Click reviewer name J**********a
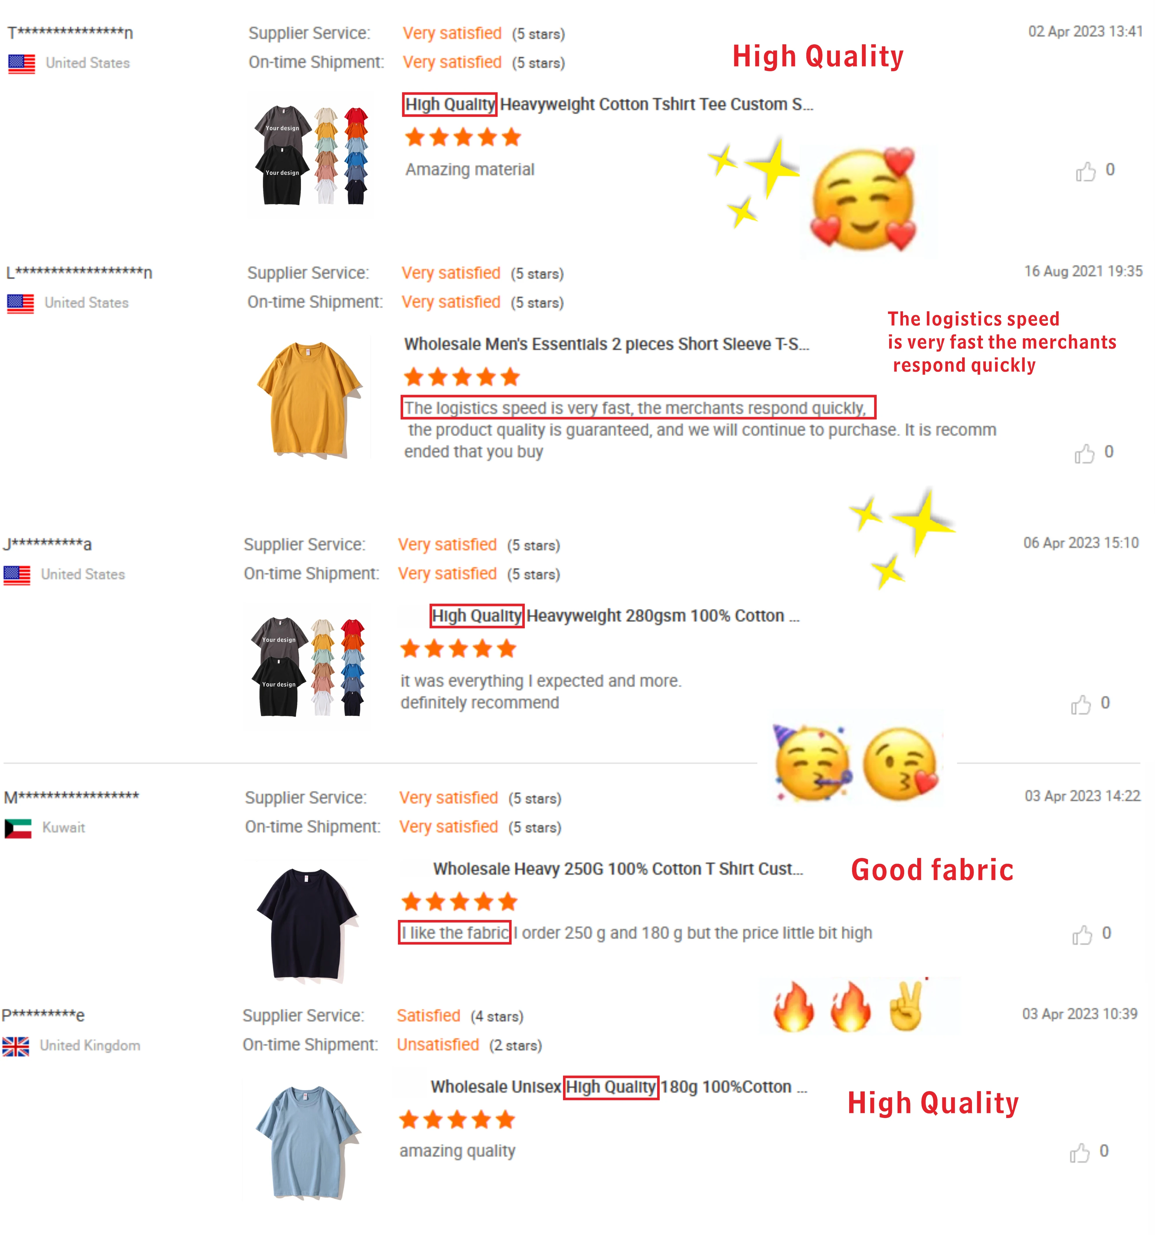 (48, 545)
